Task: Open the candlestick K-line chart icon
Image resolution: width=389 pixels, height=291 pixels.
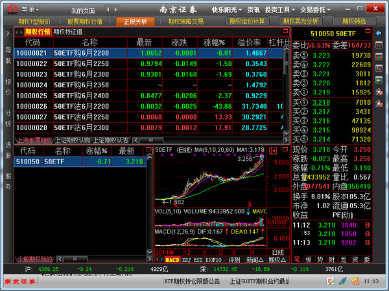Action: click(x=379, y=57)
